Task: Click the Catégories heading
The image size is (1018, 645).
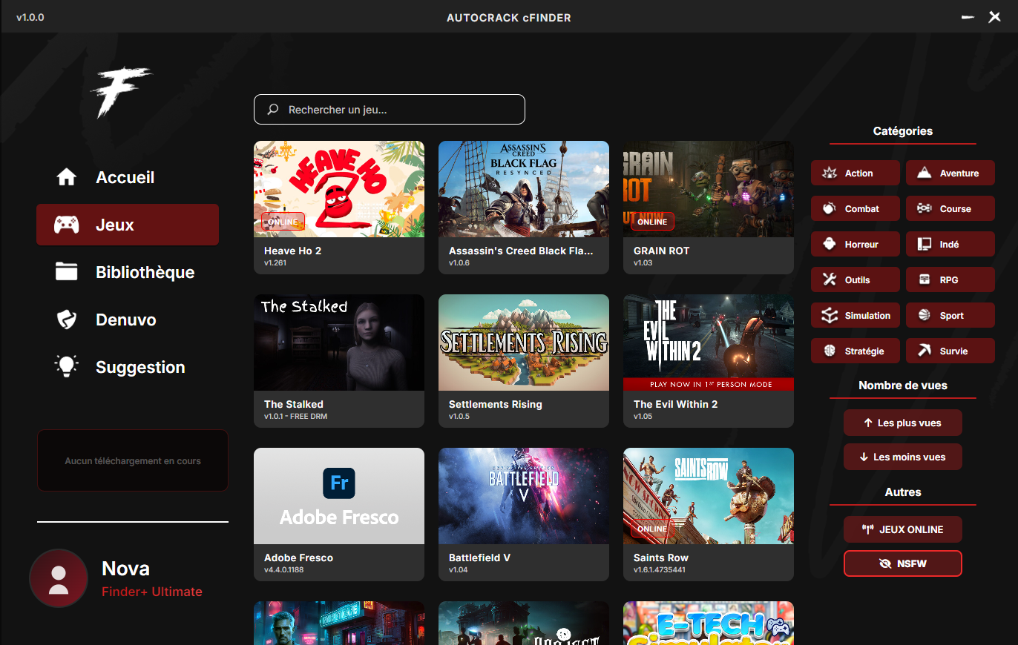Action: (903, 131)
